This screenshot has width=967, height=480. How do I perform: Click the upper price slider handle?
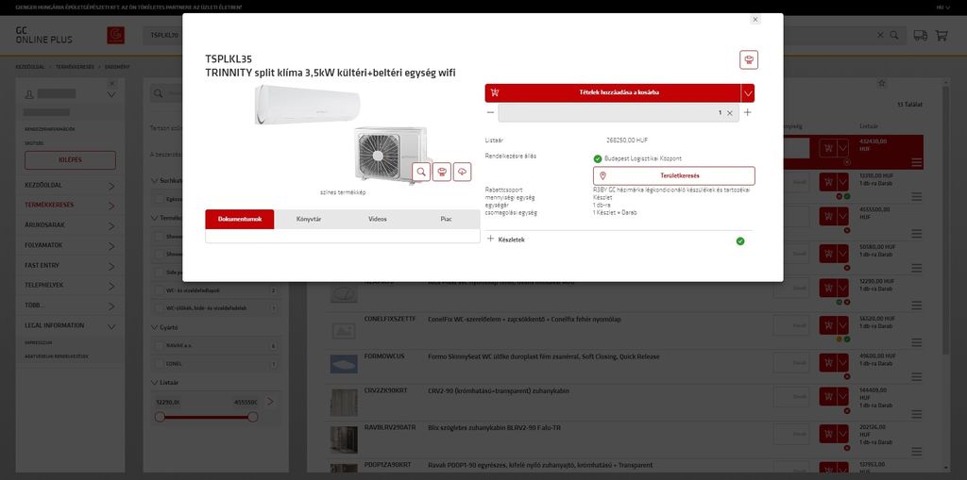point(252,417)
